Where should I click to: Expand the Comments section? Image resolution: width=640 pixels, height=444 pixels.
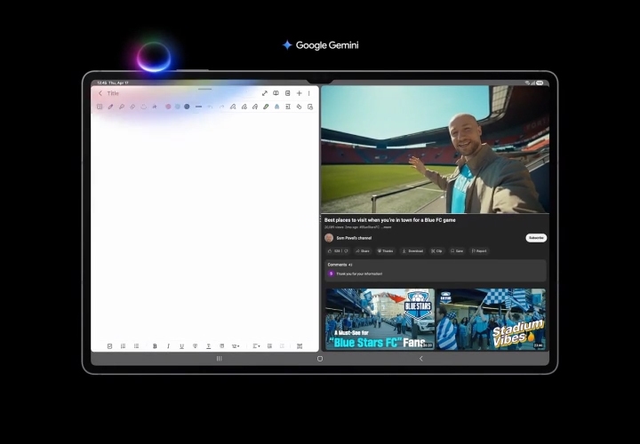pos(435,270)
